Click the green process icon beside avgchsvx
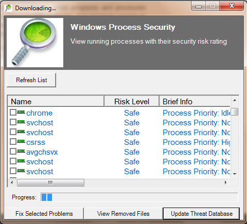The image size is (247, 224). tap(21, 151)
